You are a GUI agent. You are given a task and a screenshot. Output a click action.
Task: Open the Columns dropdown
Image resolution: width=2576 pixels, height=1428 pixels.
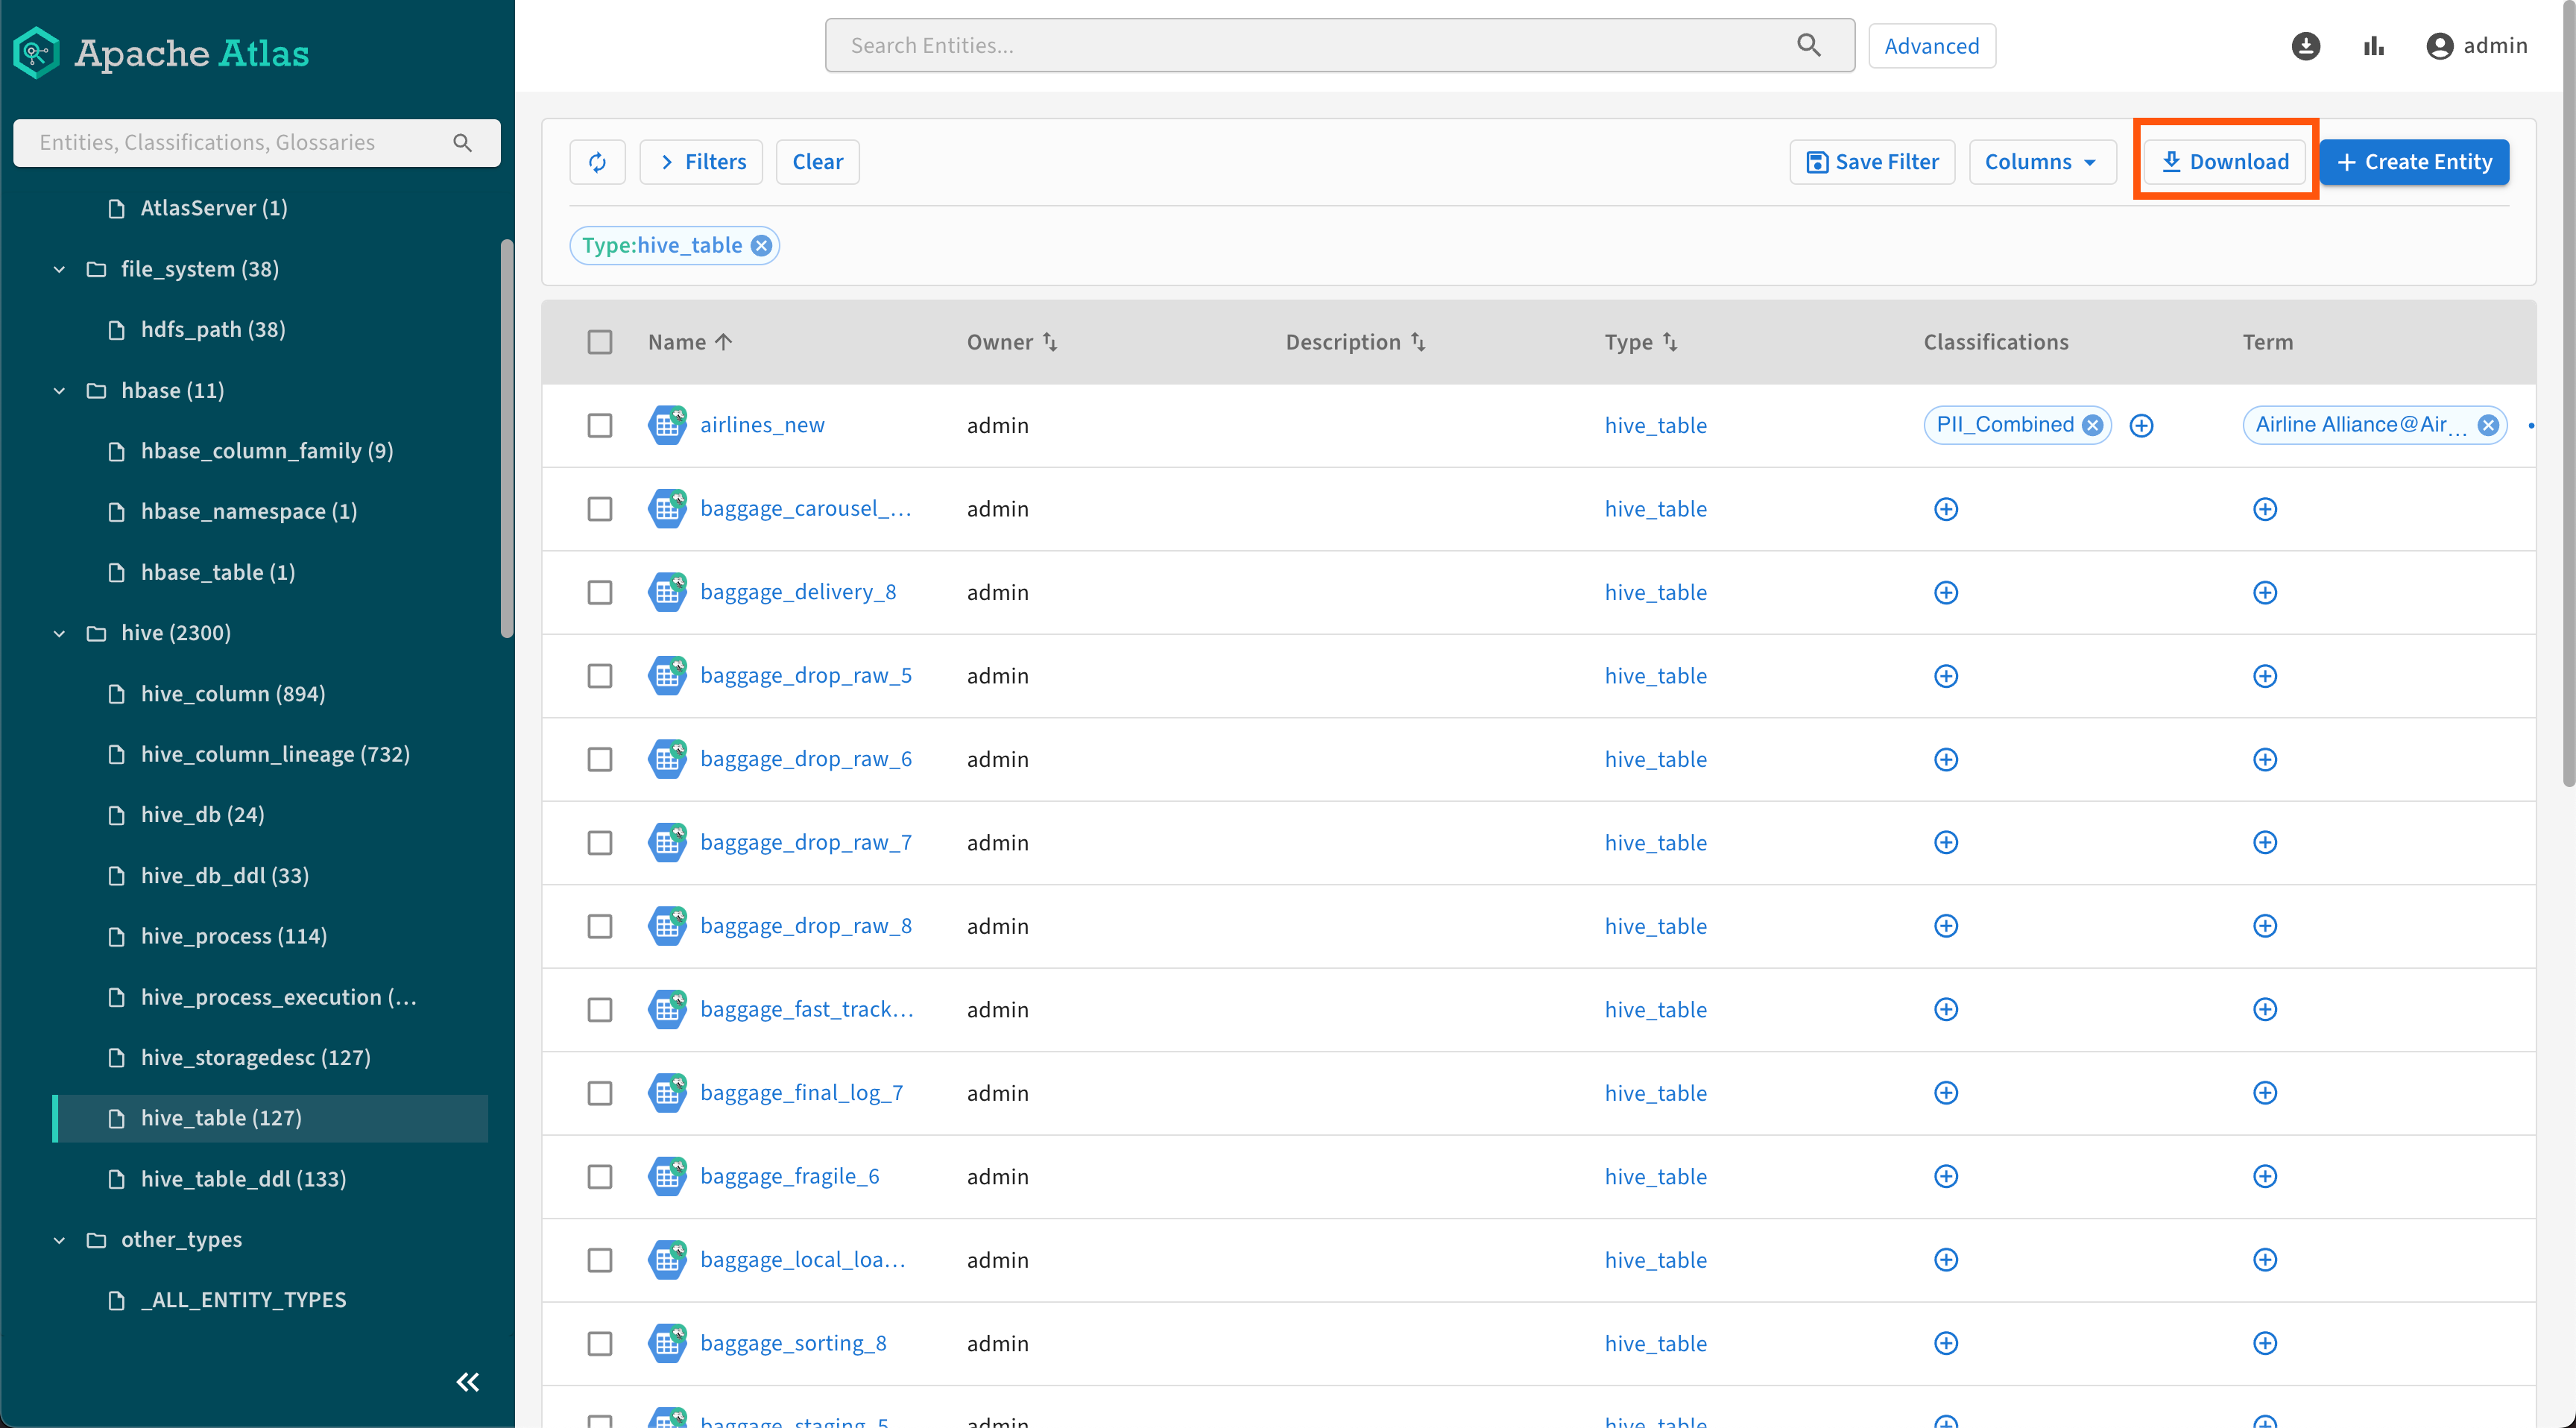(x=2041, y=162)
